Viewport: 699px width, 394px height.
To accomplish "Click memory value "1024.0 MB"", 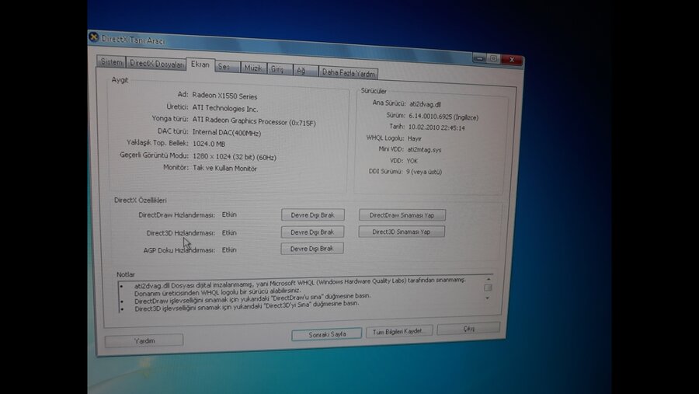I will [x=209, y=144].
